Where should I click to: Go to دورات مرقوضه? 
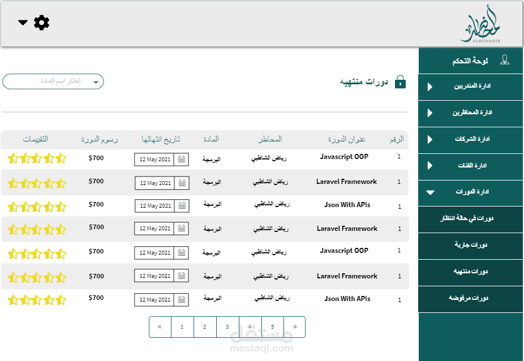click(x=471, y=299)
